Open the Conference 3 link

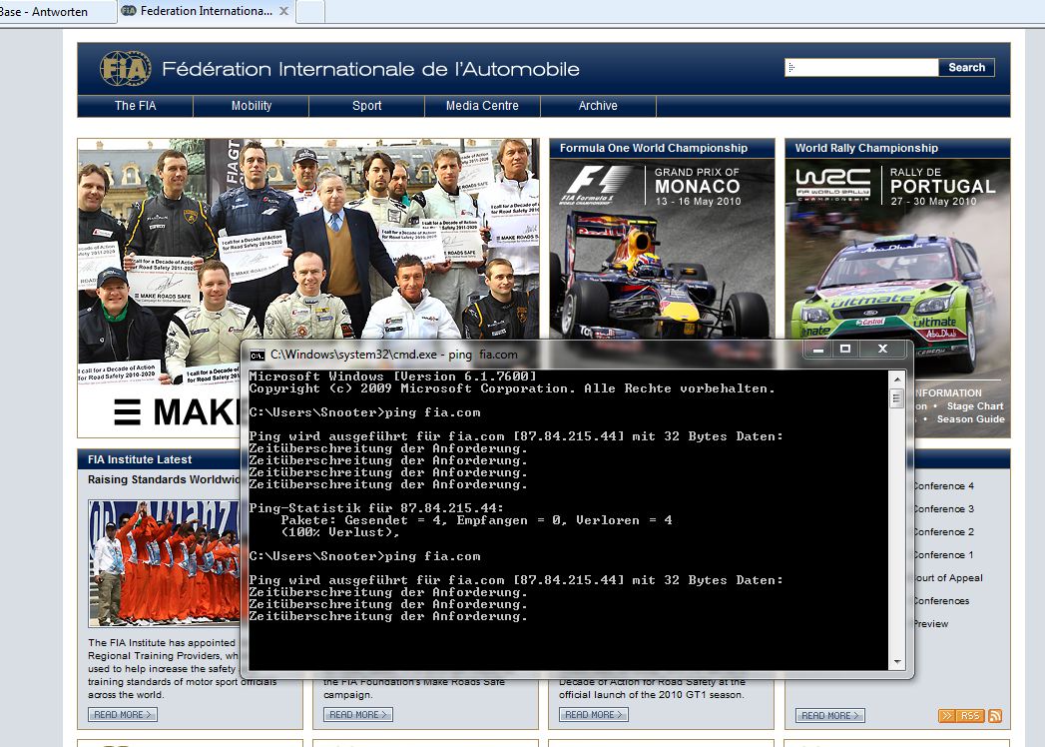944,509
